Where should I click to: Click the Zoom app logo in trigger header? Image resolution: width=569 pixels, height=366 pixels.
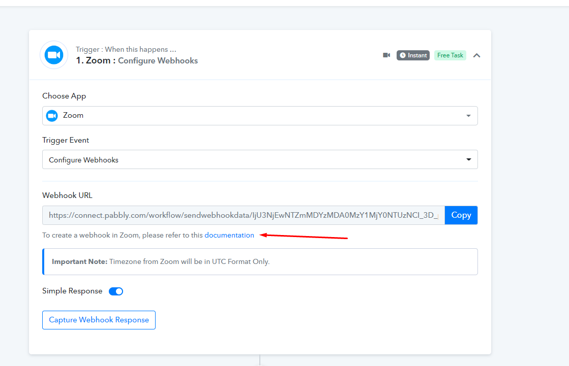[x=54, y=55]
